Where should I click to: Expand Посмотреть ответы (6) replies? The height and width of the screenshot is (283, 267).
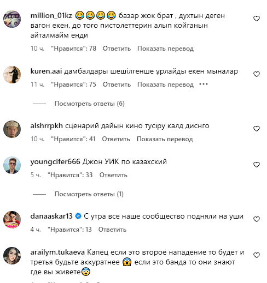[x=89, y=104]
